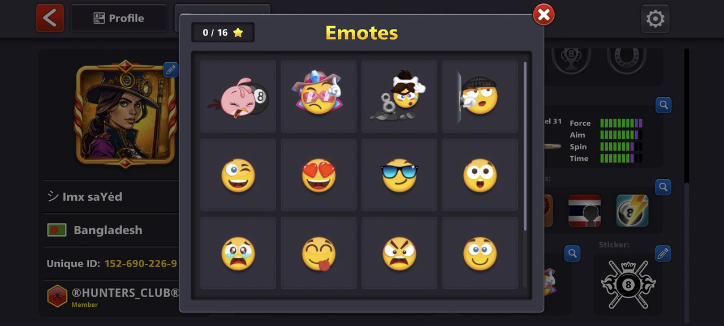
Task: Select the tongue-out yummy emote
Action: point(318,253)
